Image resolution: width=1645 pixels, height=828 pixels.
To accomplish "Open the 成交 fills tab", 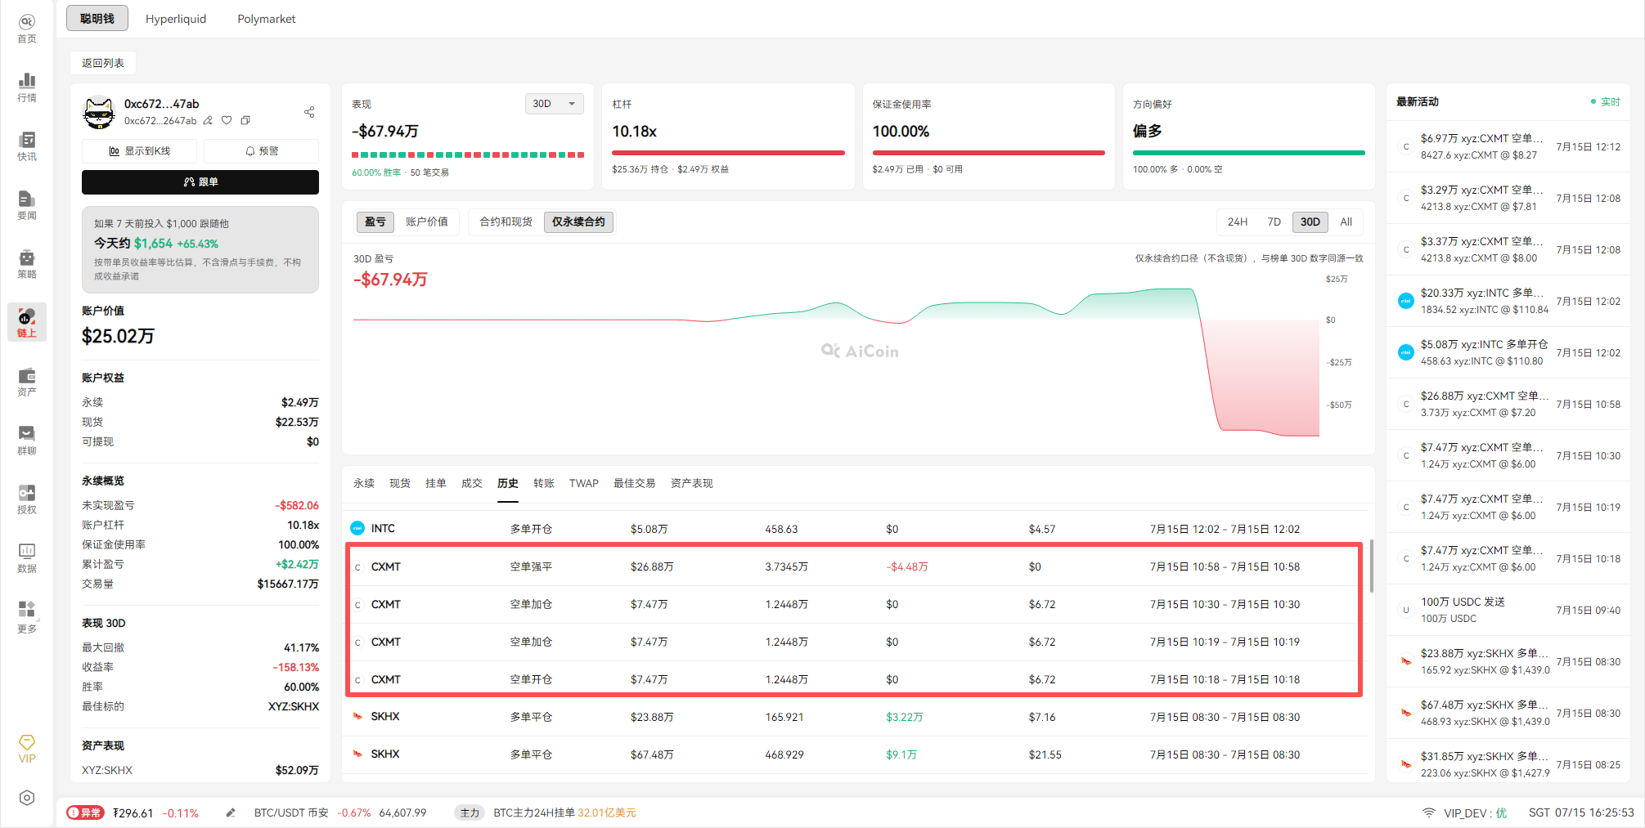I will 472,483.
